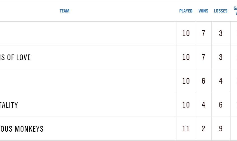Sort standings by the TEAM column header
The width and height of the screenshot is (237, 141).
pos(65,11)
